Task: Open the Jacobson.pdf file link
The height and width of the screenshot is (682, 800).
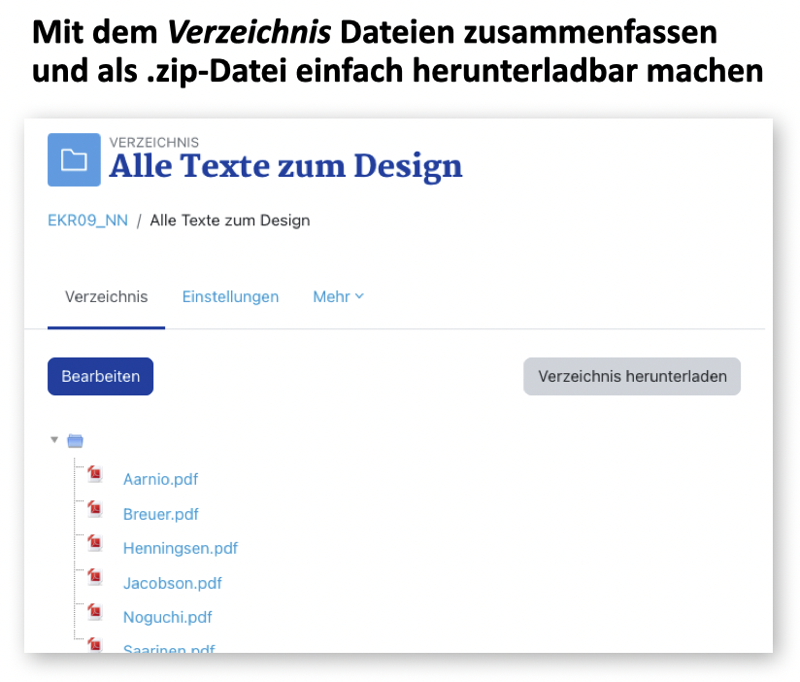Action: click(x=172, y=584)
